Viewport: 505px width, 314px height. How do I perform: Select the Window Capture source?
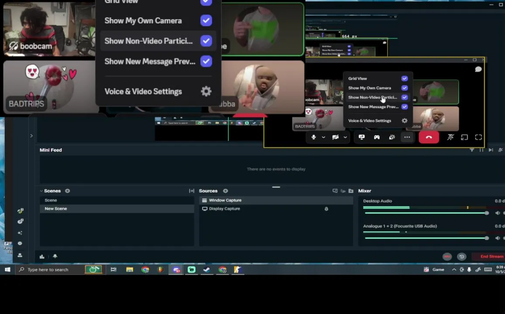pos(276,200)
